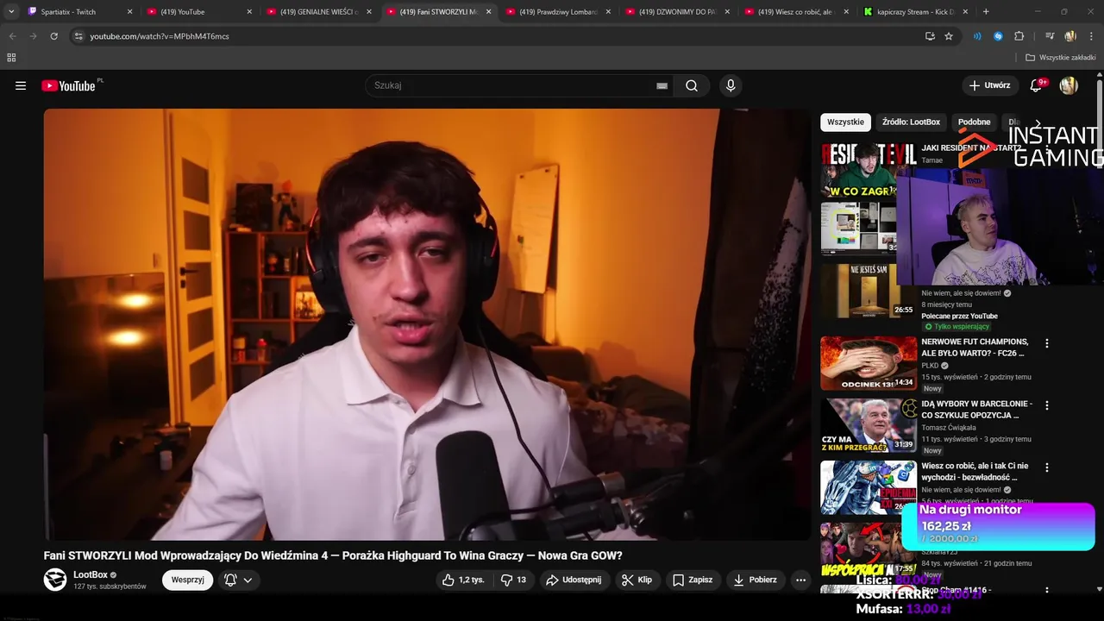Open the sound wave extension icon
Viewport: 1104px width, 621px height.
[x=977, y=36]
